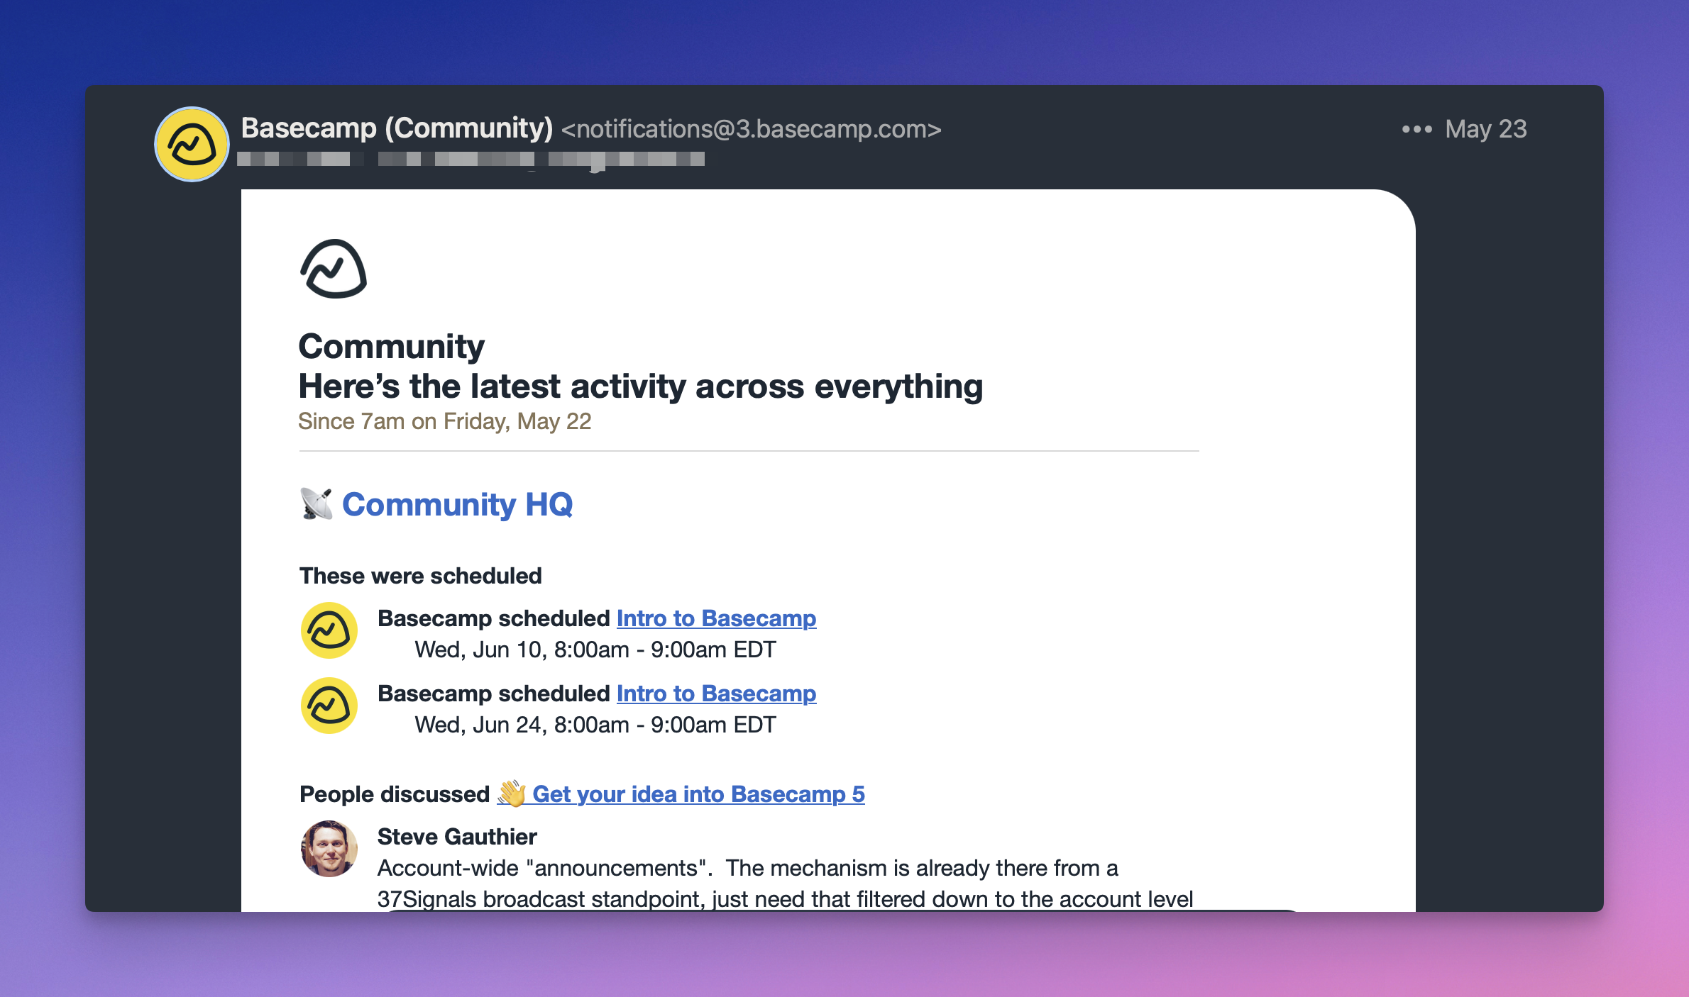Click the 'These were scheduled' heading

[x=420, y=576]
